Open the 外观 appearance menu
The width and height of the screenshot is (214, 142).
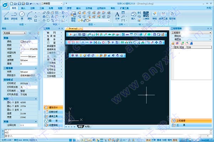point(209,8)
